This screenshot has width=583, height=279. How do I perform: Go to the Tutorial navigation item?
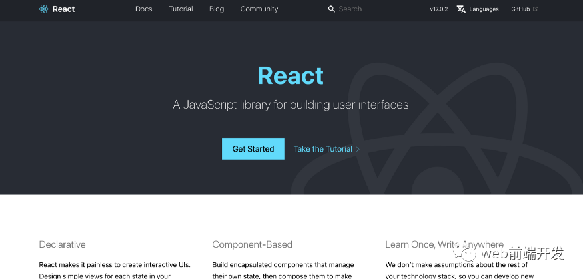pyautogui.click(x=181, y=9)
